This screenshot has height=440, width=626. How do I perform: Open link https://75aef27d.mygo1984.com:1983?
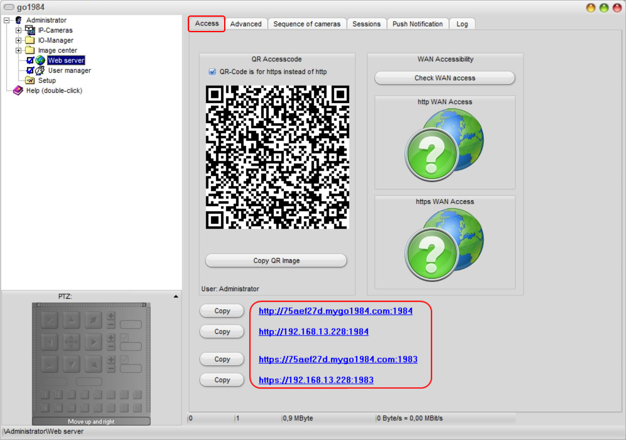point(338,359)
